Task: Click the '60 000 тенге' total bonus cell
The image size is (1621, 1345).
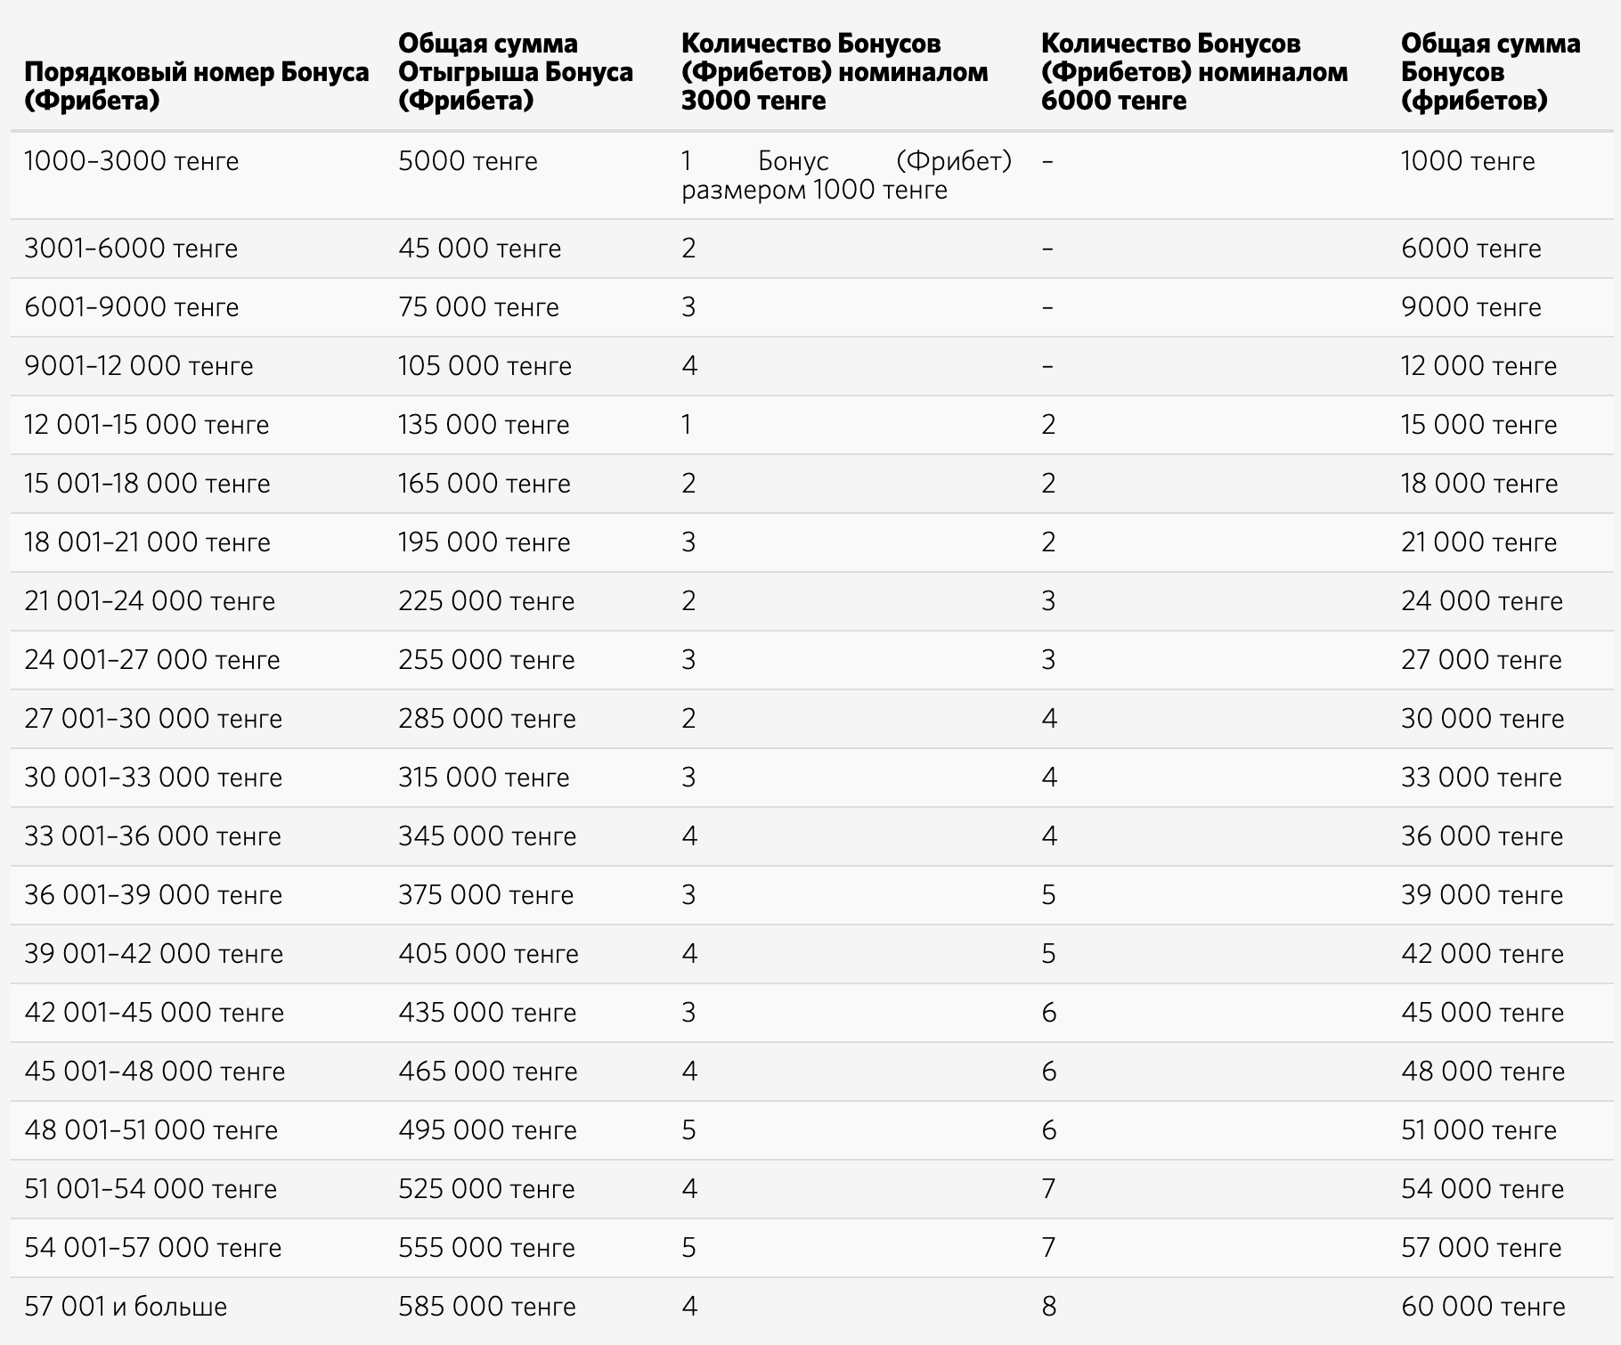Action: click(x=1483, y=1307)
